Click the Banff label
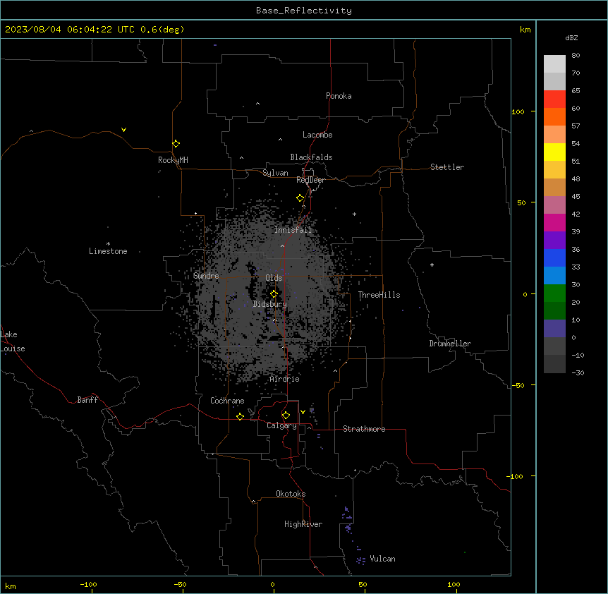Image resolution: width=608 pixels, height=594 pixels. (87, 400)
